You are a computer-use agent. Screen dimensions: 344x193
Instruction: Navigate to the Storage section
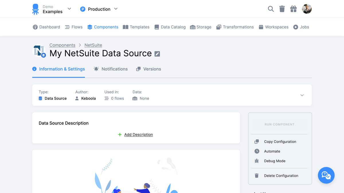[x=201, y=27]
